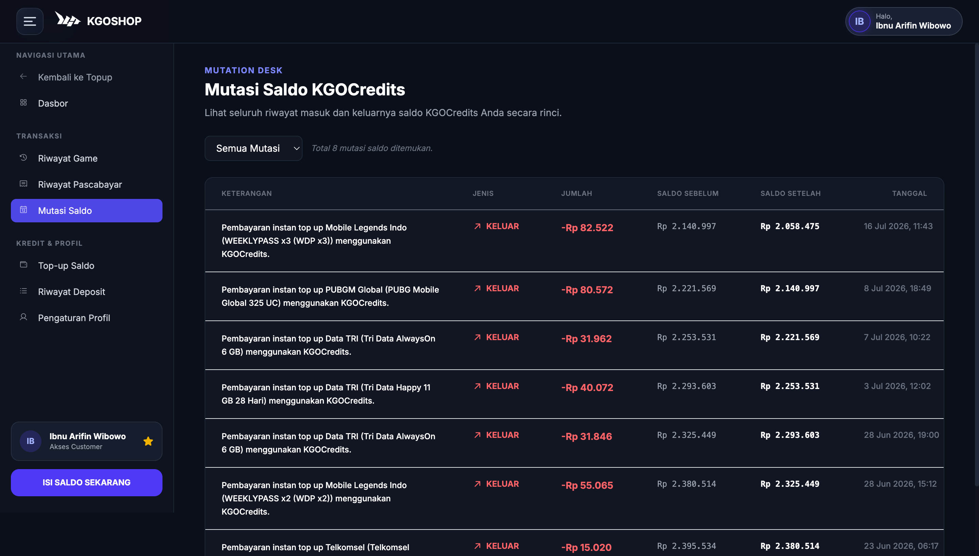Click the -Rp 15.020 amount

[586, 548]
